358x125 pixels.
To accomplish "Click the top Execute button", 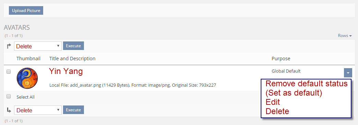I will [73, 46].
